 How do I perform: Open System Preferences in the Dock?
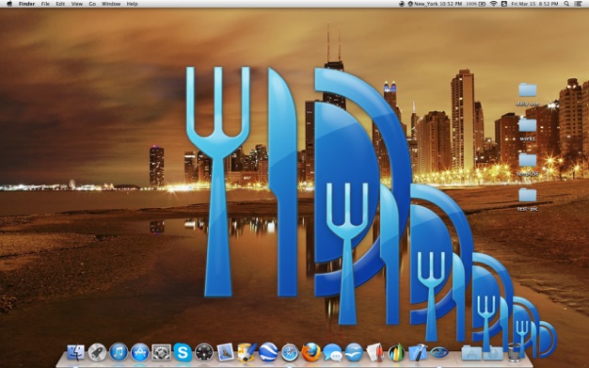[161, 353]
